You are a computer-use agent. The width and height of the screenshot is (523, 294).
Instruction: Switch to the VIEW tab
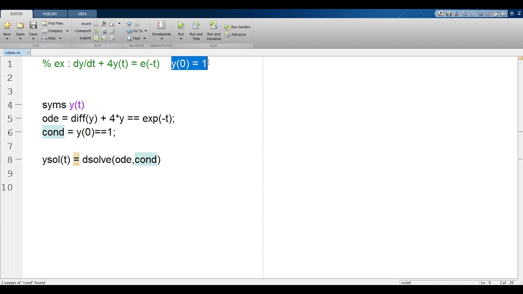click(x=82, y=14)
